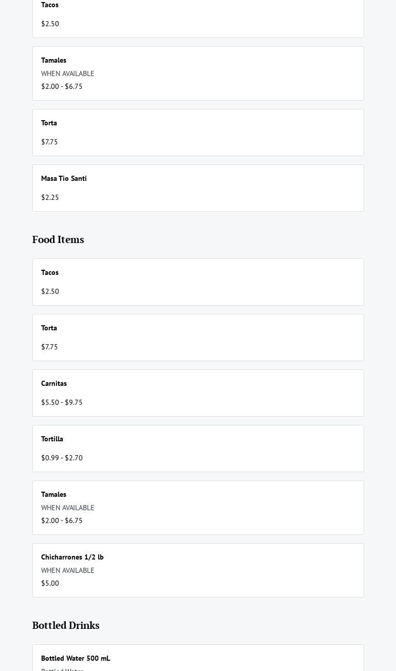The image size is (396, 671).
Task: Click the $5.00 price on Chicharrones
Action: 50,584
